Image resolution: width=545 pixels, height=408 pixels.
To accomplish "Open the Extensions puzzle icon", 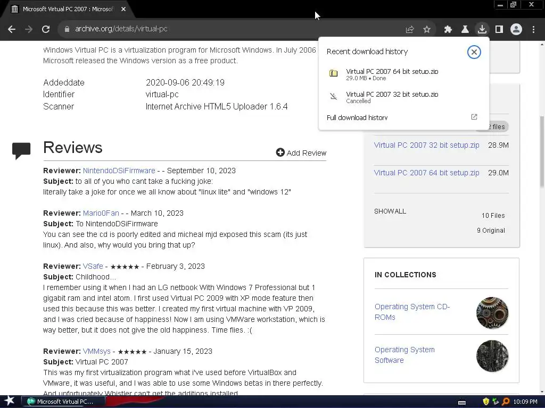I will coord(448,30).
